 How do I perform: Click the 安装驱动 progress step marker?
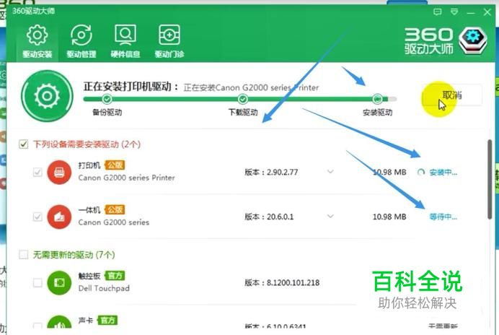tap(377, 99)
